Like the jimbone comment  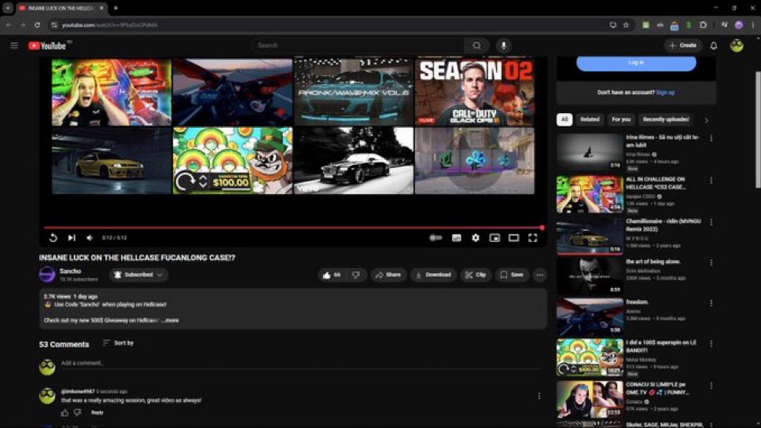point(65,412)
